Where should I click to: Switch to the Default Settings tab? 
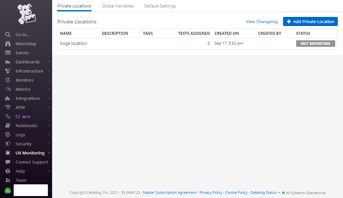tap(160, 6)
